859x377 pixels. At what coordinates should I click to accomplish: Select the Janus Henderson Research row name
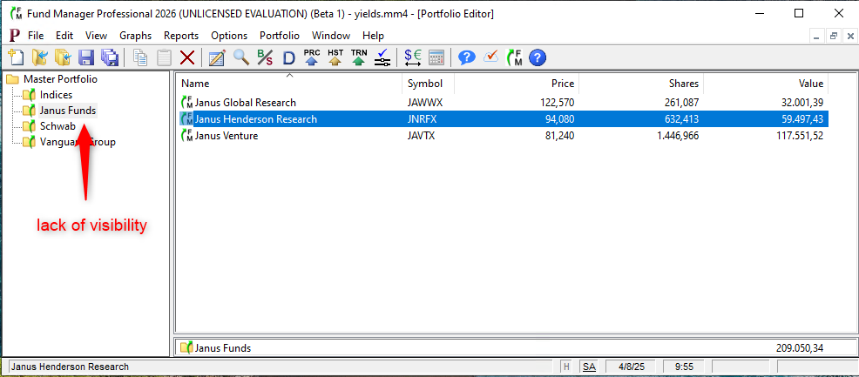coord(256,118)
